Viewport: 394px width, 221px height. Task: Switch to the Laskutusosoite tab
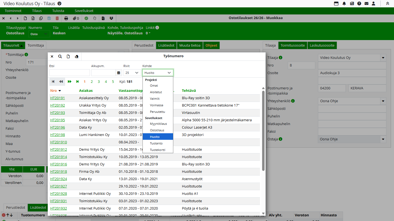322,45
